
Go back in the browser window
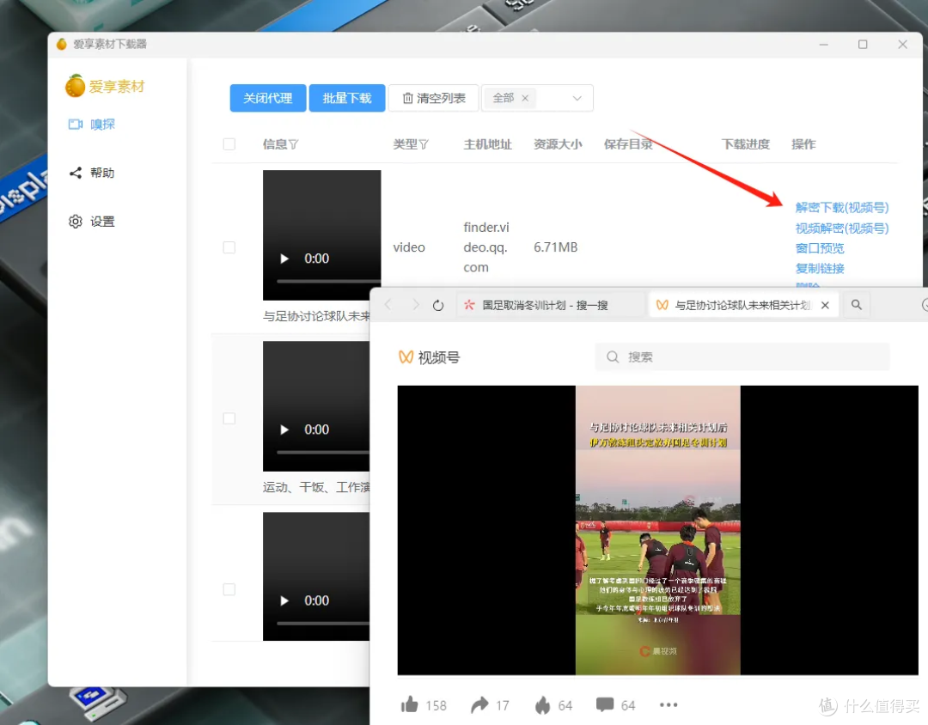388,305
